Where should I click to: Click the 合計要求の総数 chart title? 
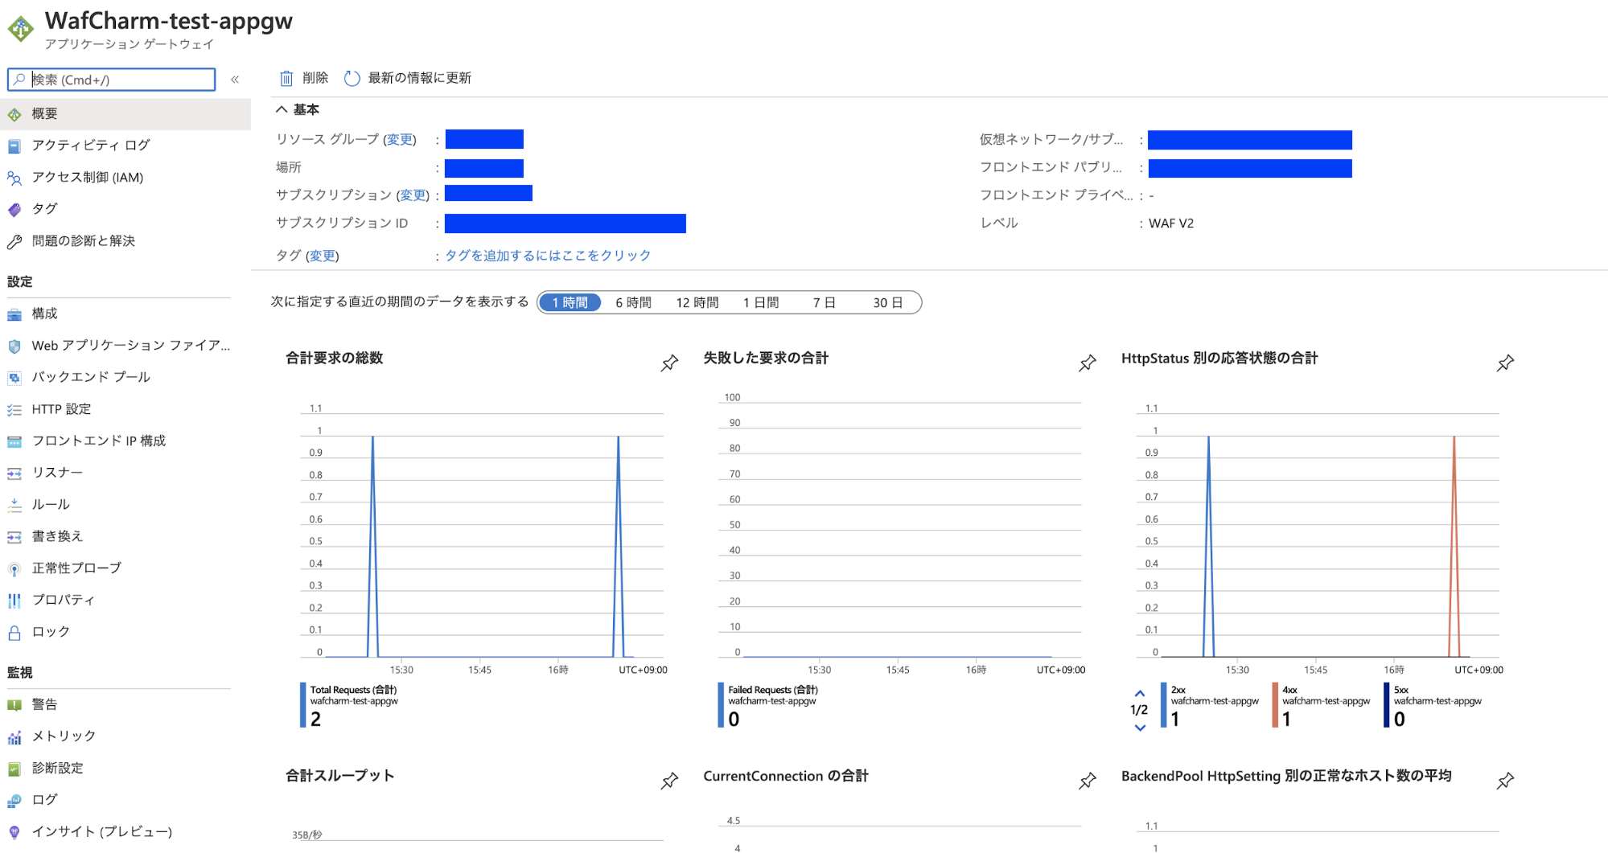coord(335,359)
